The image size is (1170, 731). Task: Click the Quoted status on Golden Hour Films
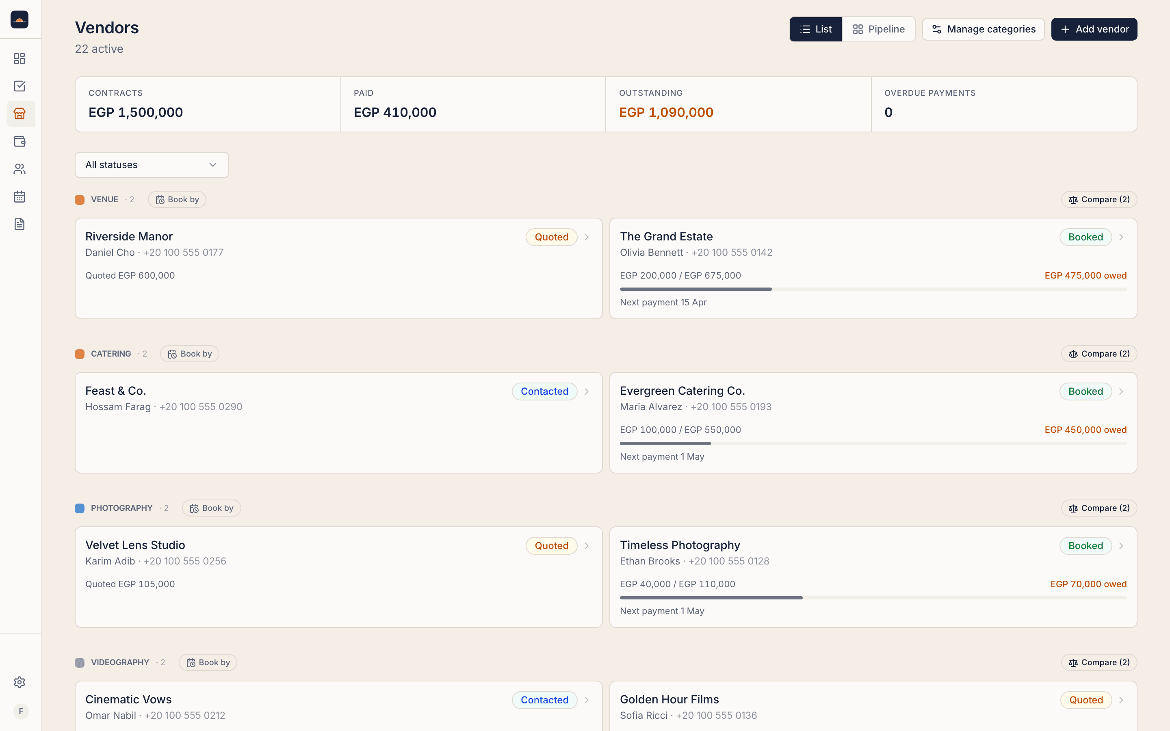tap(1086, 700)
